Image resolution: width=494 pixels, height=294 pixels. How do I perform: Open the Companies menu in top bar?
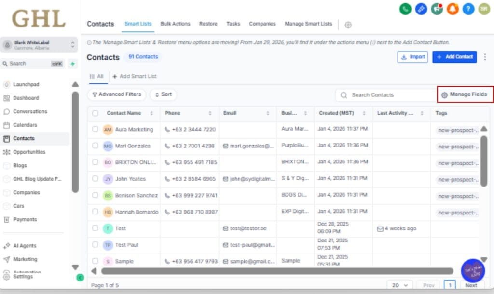point(262,24)
